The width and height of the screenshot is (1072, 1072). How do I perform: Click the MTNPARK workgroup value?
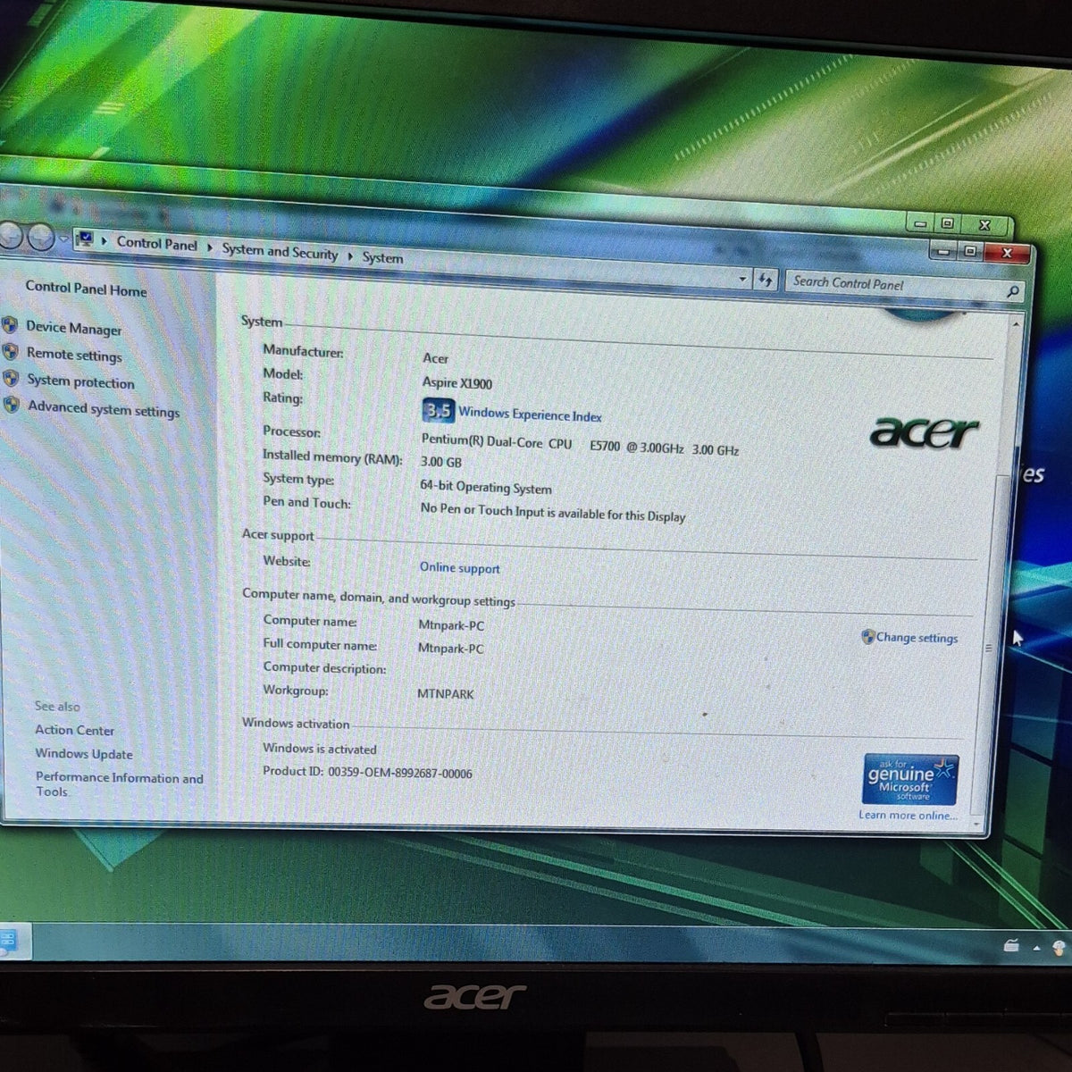pos(445,693)
